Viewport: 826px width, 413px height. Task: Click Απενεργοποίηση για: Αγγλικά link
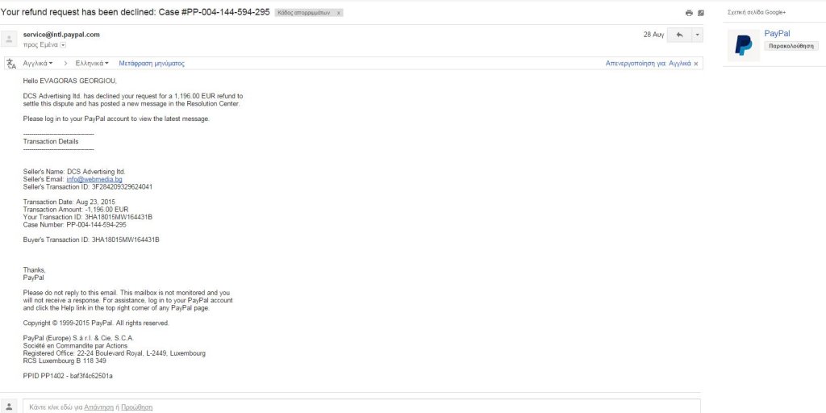pos(648,63)
